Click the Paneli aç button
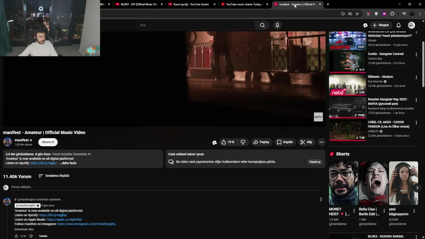The height and width of the screenshot is (239, 425). [315, 162]
